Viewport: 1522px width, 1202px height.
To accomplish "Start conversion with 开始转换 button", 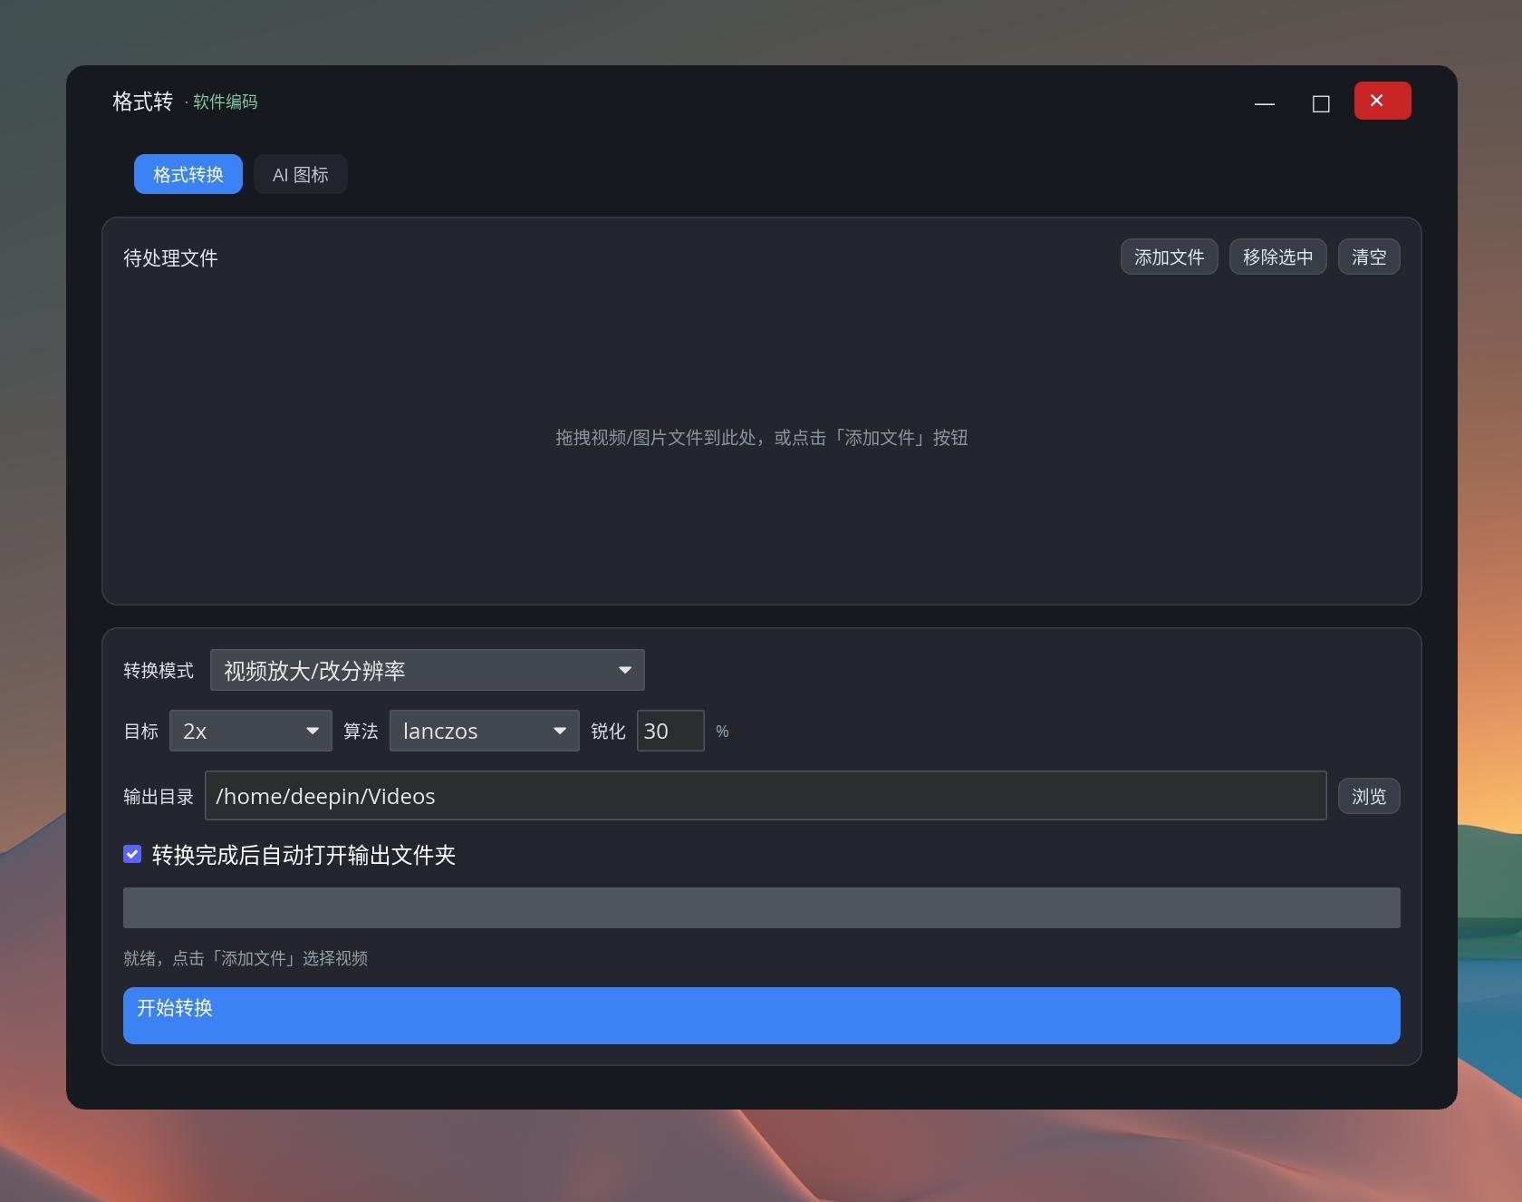I will coord(762,1015).
